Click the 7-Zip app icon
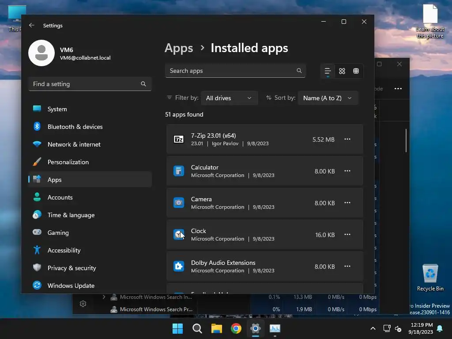 179,139
